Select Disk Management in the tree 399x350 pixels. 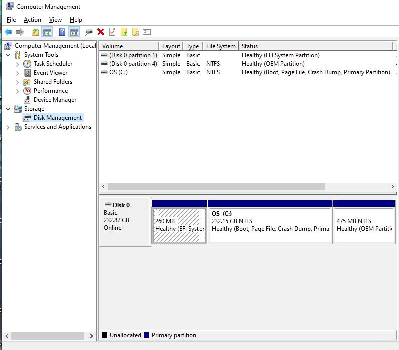pos(58,118)
